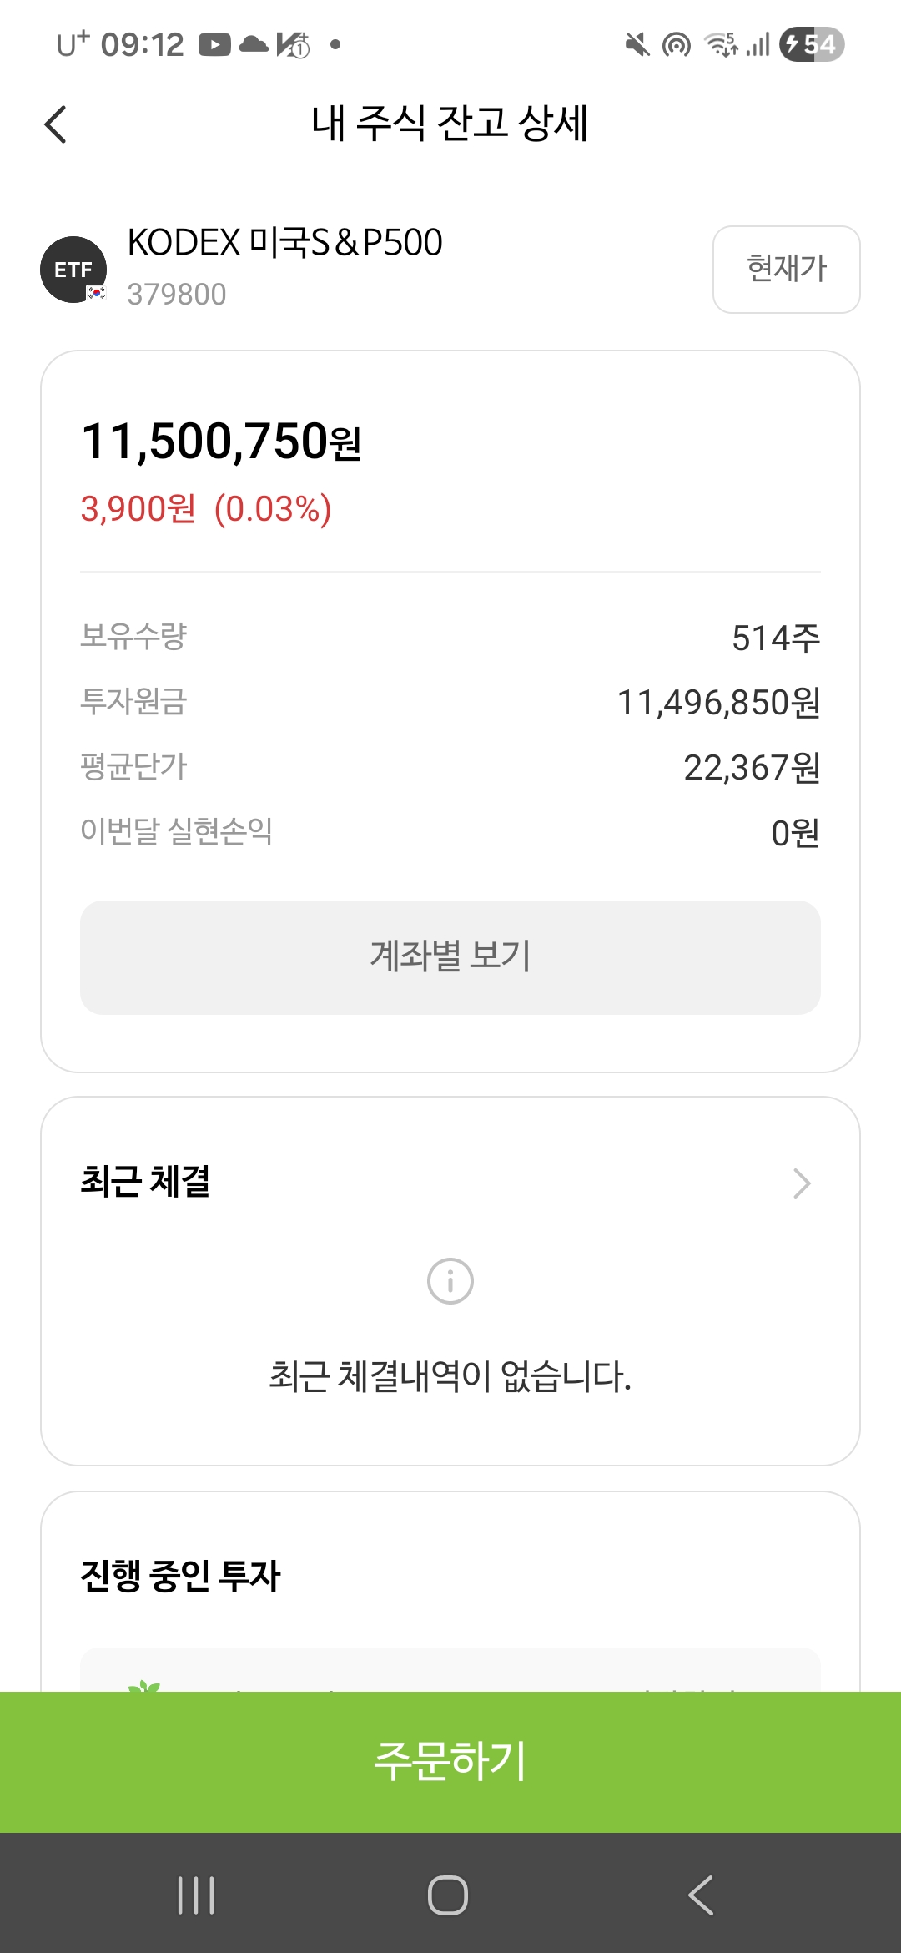The height and width of the screenshot is (1953, 901).
Task: Tap the round ETF badge icon
Action: pyautogui.click(x=73, y=270)
